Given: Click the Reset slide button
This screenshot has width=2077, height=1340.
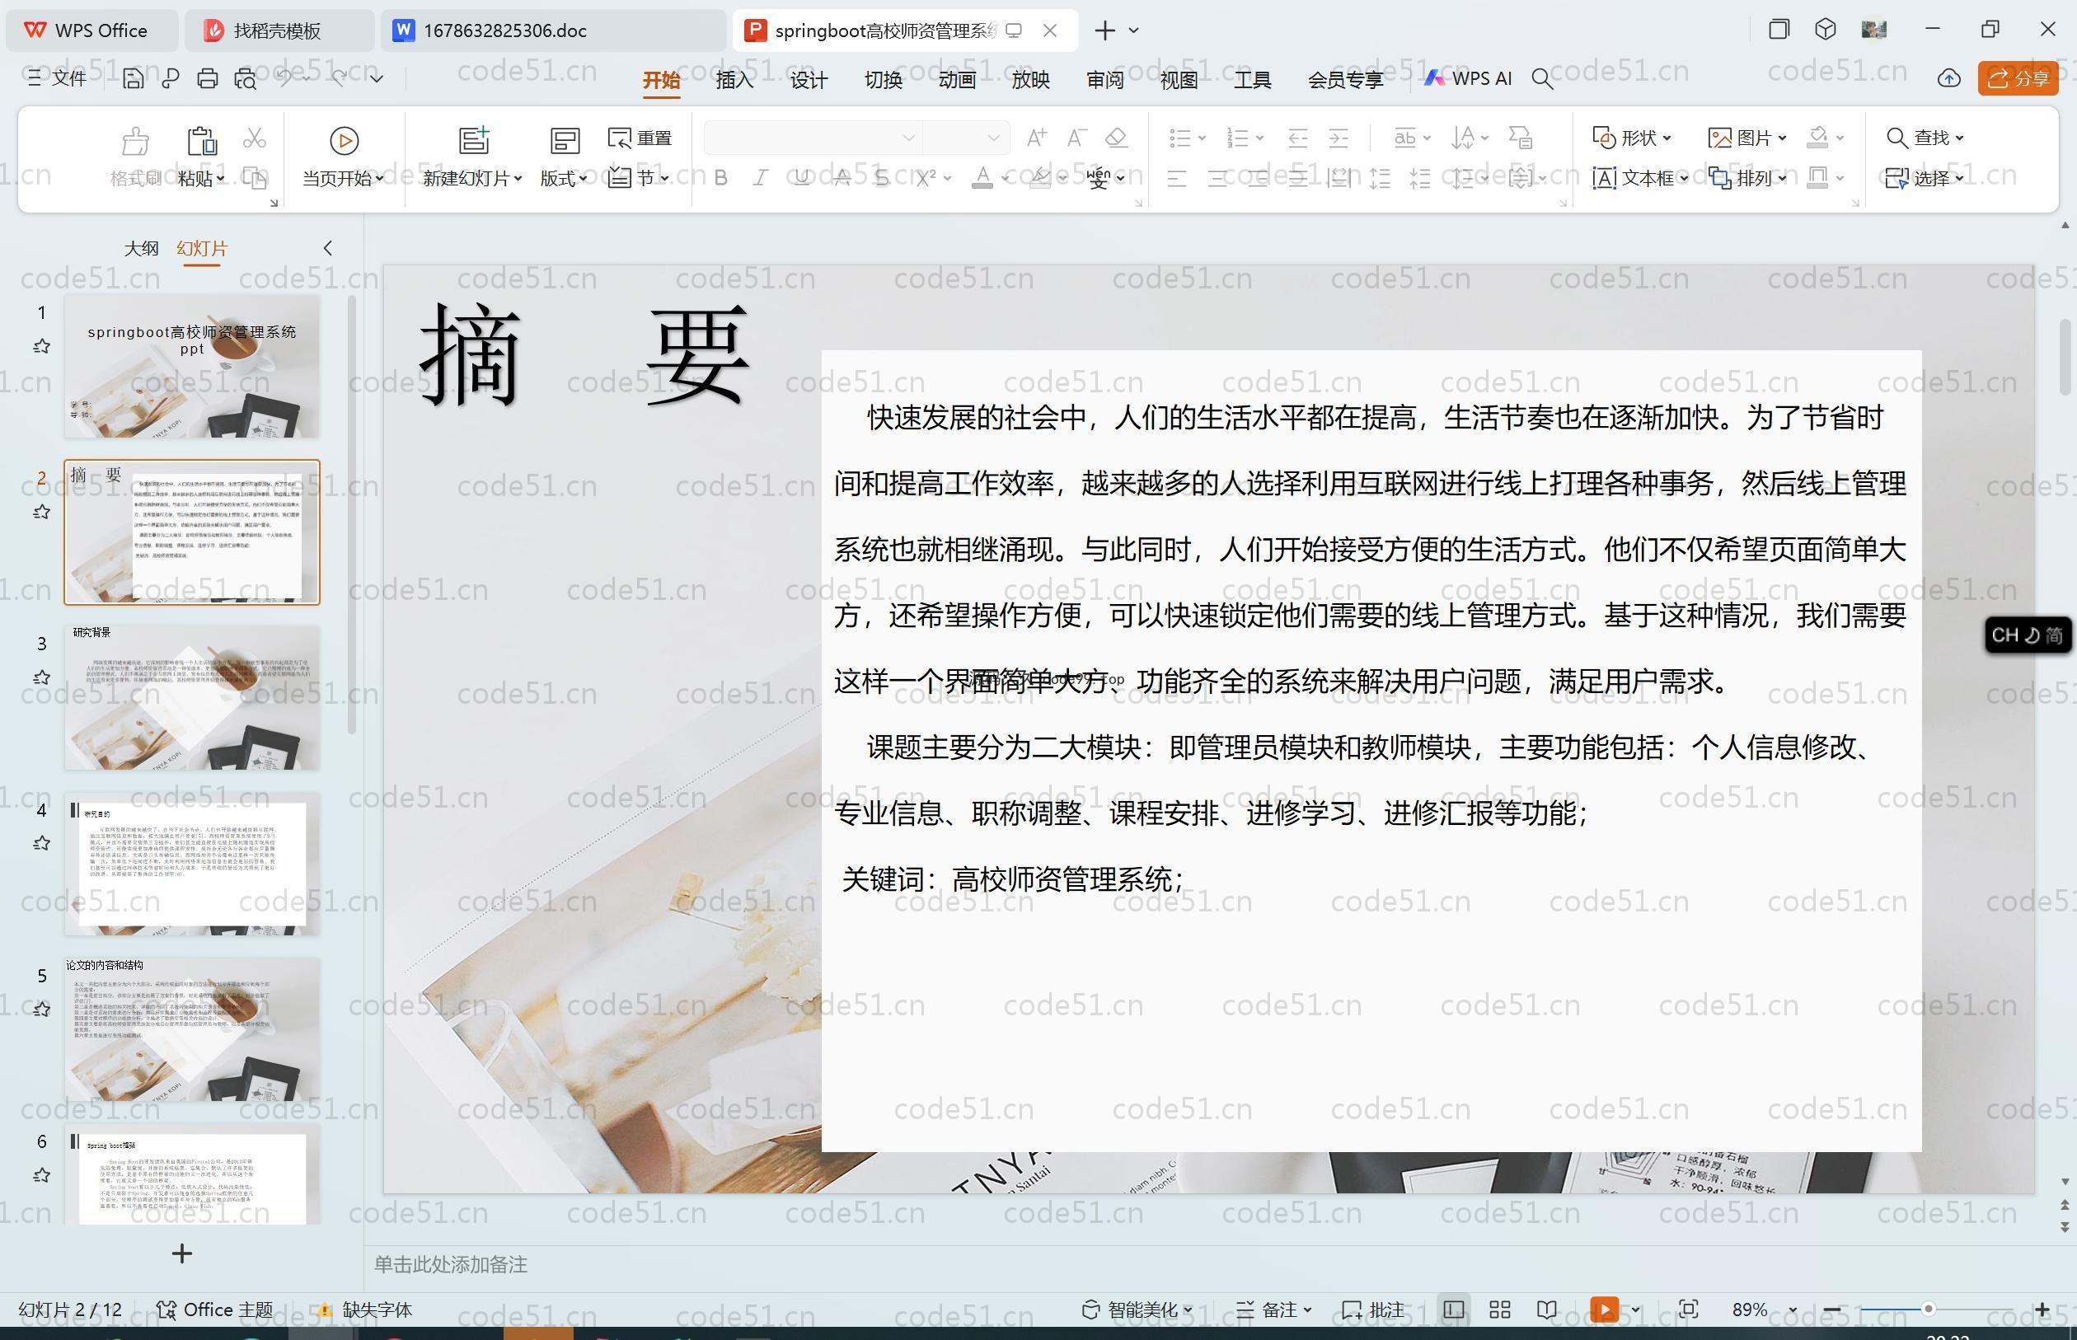Looking at the screenshot, I should (x=640, y=138).
